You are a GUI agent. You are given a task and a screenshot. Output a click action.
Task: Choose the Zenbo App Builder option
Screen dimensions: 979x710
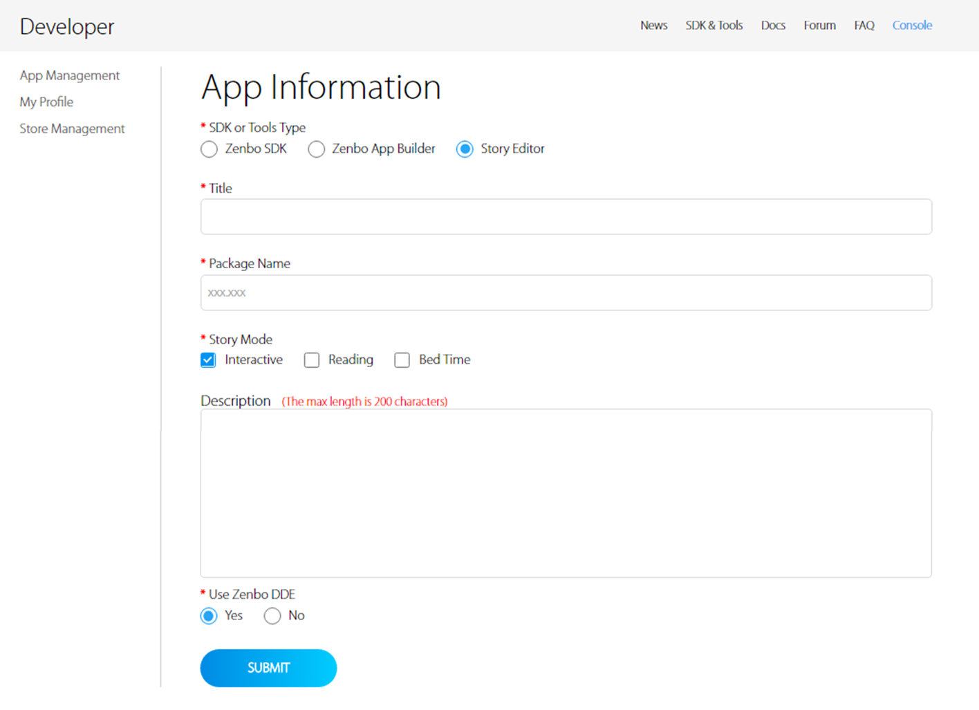tap(316, 149)
